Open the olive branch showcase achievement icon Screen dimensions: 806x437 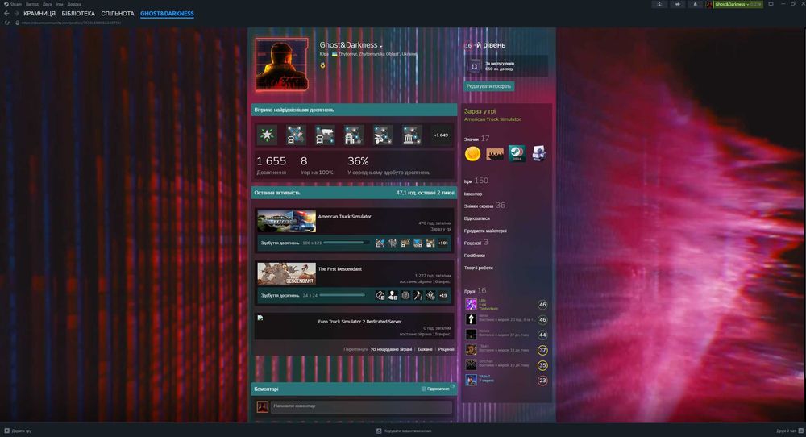[383, 135]
